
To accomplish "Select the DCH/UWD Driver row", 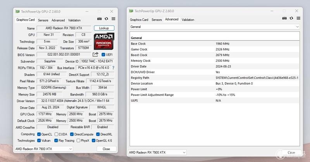I will (x=215, y=72).
